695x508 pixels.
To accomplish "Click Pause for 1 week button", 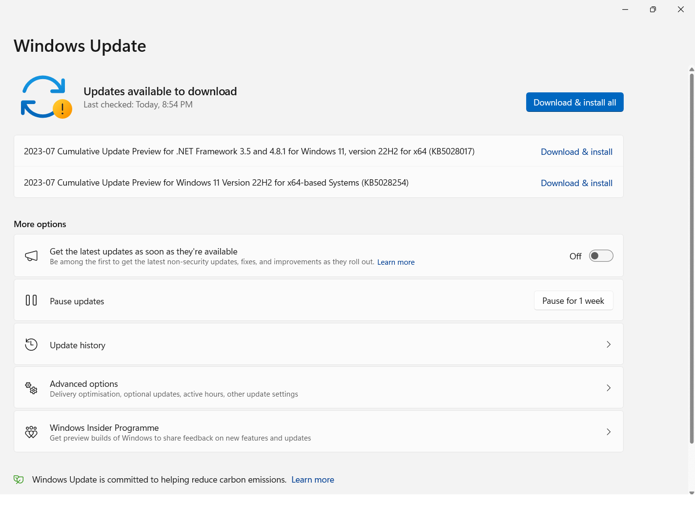I will tap(573, 301).
